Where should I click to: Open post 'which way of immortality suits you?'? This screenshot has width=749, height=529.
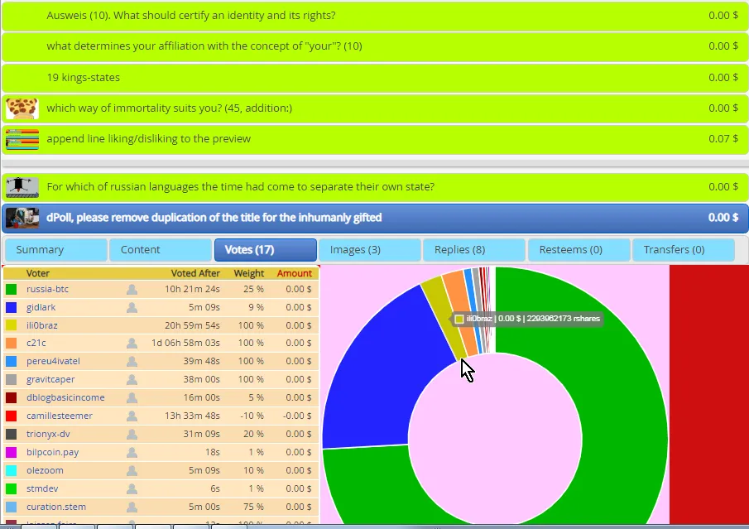pos(374,108)
